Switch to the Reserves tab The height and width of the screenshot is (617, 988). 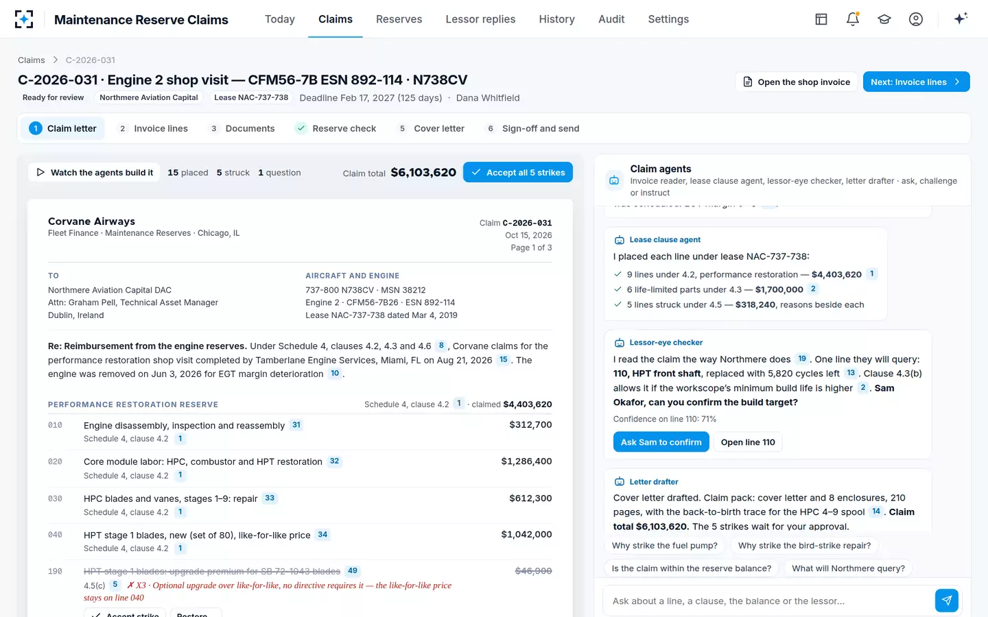(x=399, y=19)
